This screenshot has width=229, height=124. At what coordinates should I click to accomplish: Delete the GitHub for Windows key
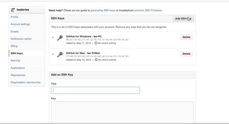186,37
